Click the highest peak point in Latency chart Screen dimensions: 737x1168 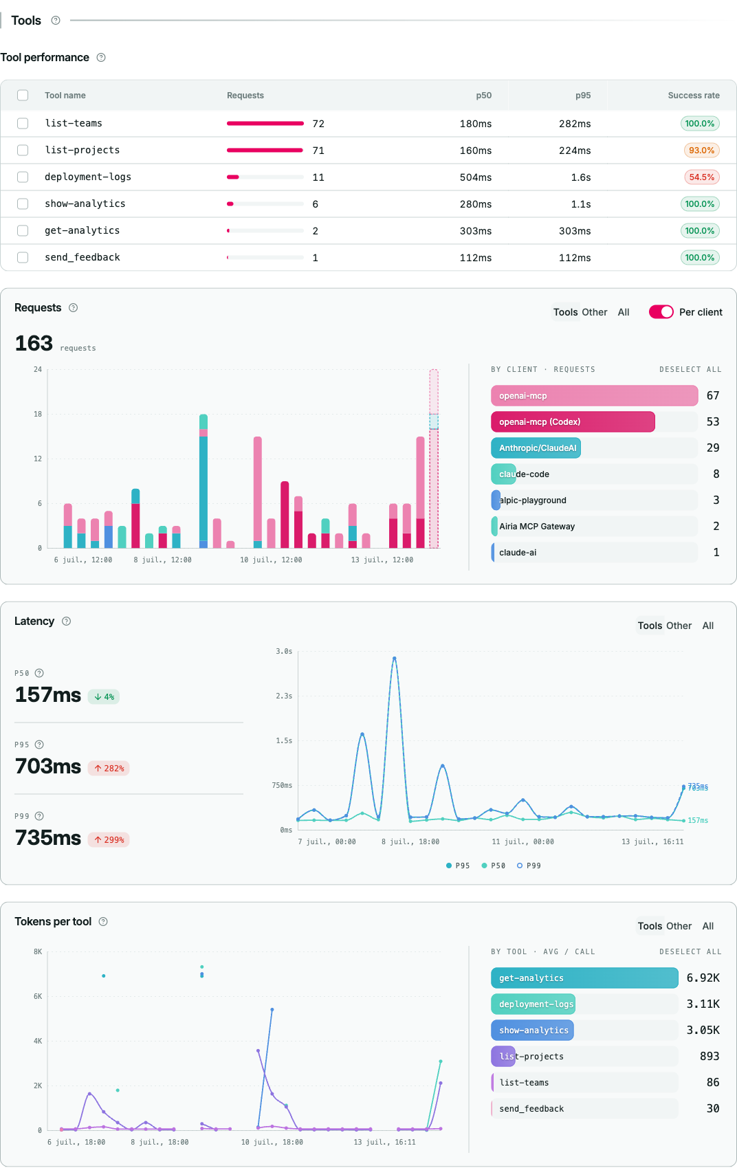point(395,659)
